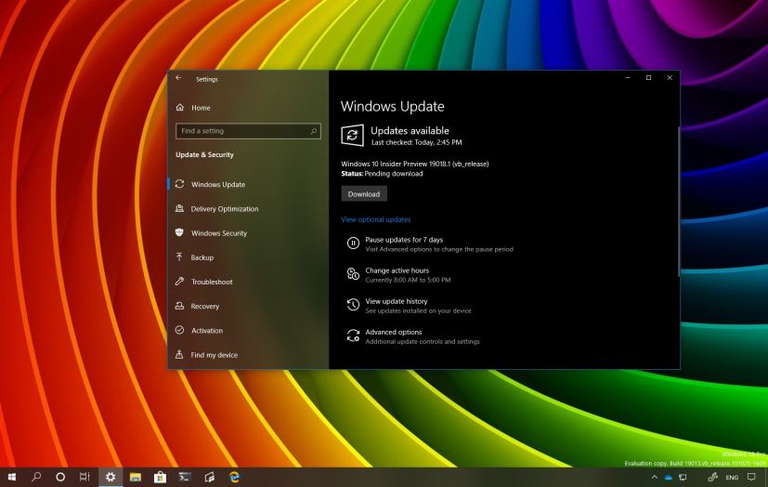
Task: Click the Cortana circle on the taskbar
Action: pos(60,477)
